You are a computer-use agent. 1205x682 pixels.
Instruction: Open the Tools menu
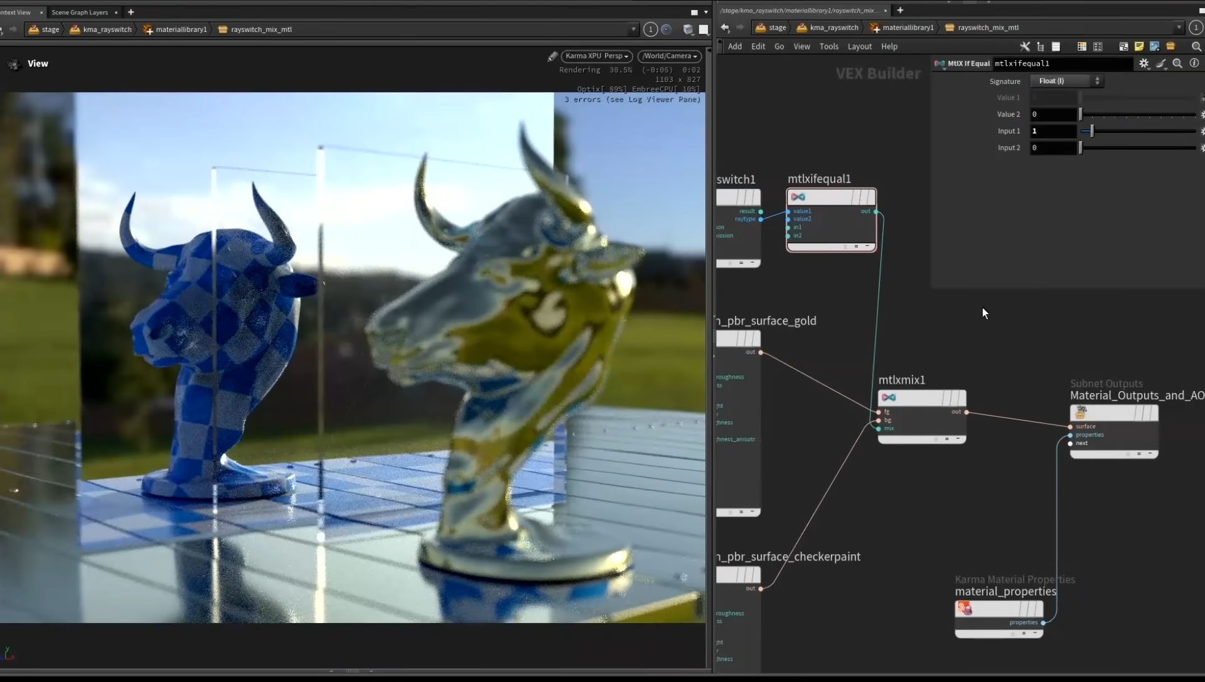(x=828, y=46)
